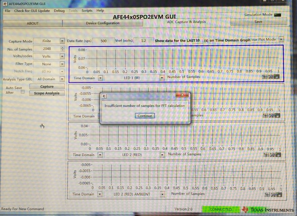Click the Version 2.0 status text
Image resolution: width=297 pixels, height=216 pixels.
tap(183, 209)
